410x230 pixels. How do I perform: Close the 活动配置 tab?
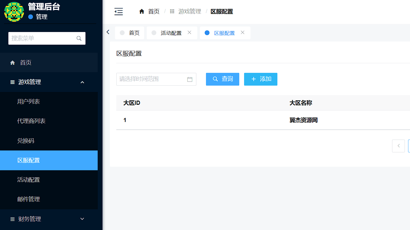[189, 32]
